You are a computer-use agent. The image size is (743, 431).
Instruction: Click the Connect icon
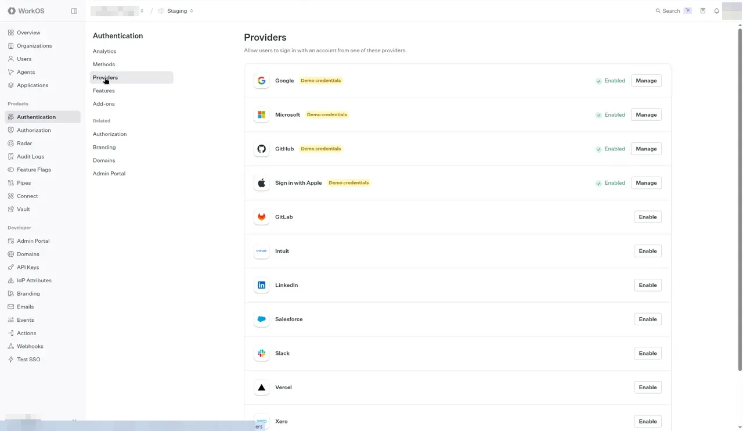(x=11, y=196)
